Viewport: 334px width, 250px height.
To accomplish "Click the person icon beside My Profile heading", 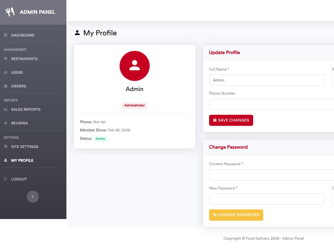I will pos(77,33).
